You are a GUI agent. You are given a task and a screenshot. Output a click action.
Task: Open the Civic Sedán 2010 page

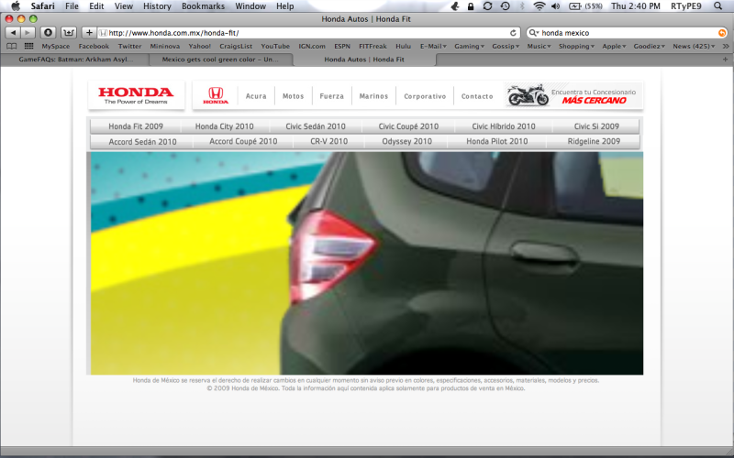[x=316, y=126]
